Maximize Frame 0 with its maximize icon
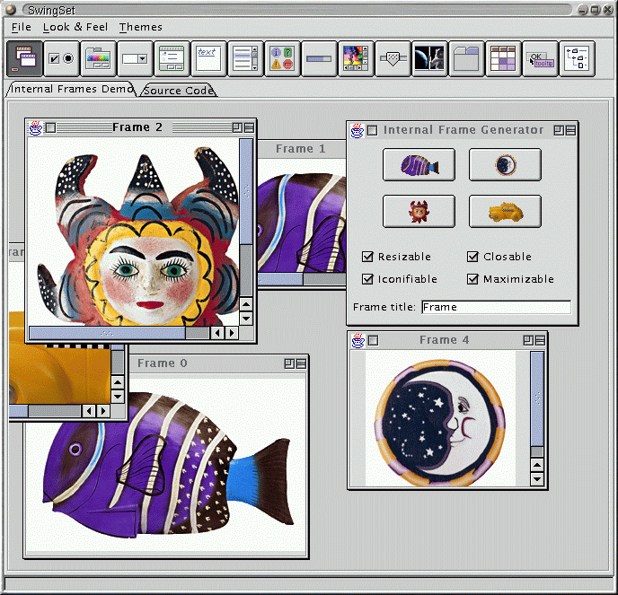Viewport: 618px width, 595px height. (x=289, y=363)
